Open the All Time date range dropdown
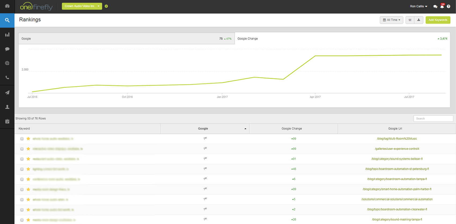The image size is (456, 224). (x=391, y=20)
